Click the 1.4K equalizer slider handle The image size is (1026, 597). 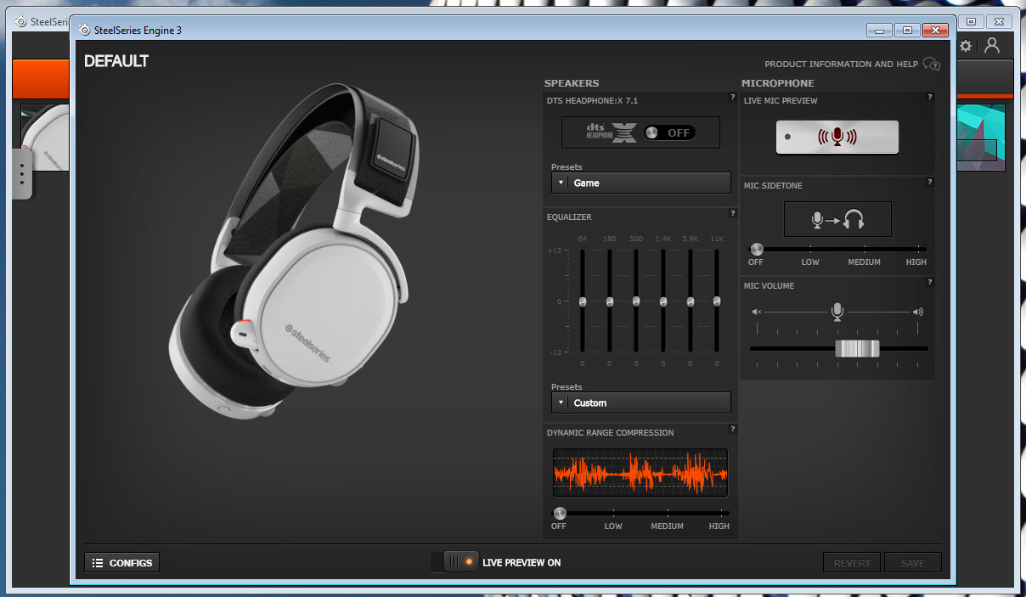[x=663, y=301]
